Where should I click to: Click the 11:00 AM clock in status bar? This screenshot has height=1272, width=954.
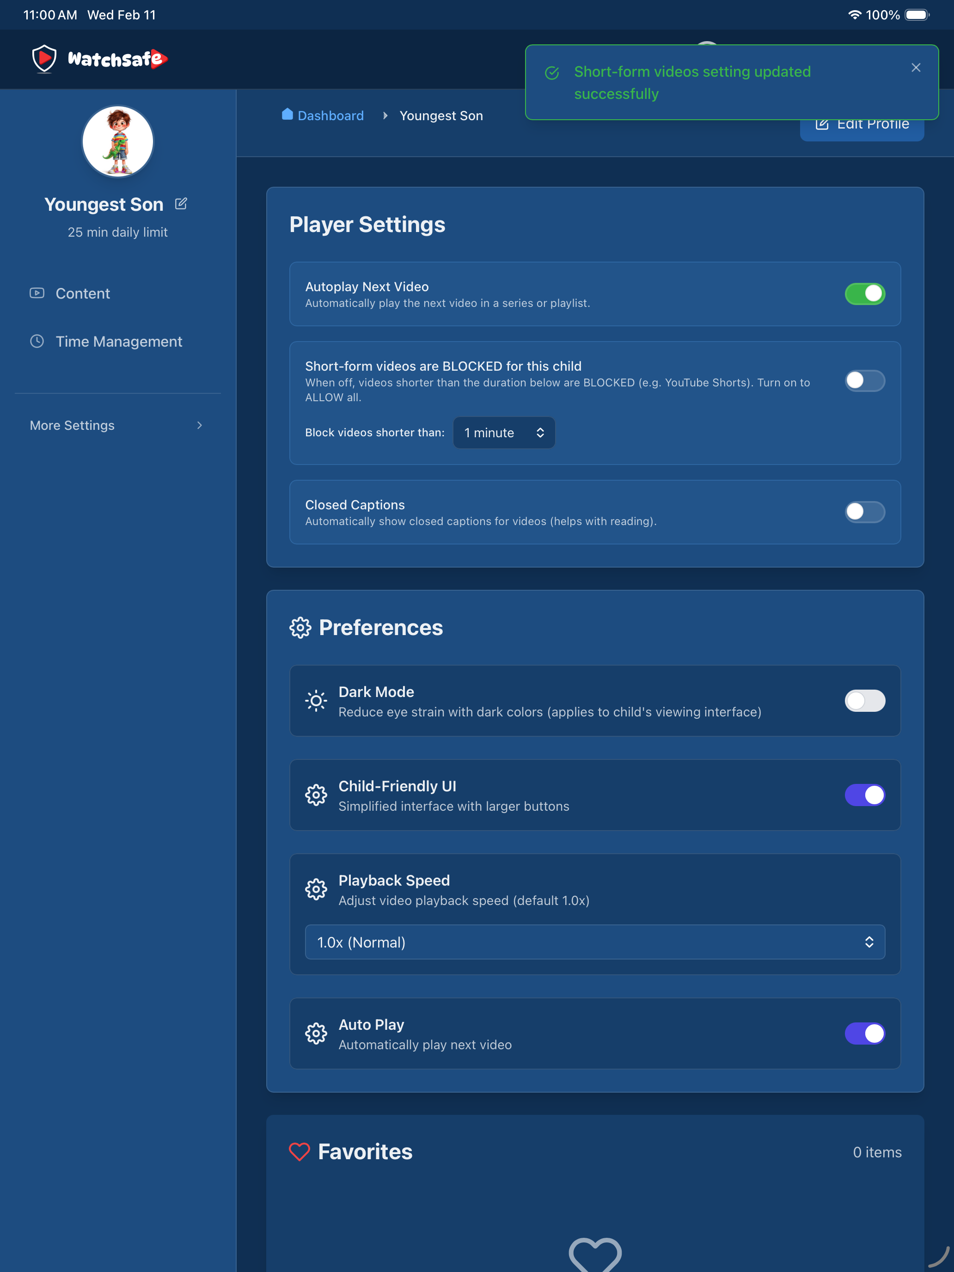[x=50, y=15]
